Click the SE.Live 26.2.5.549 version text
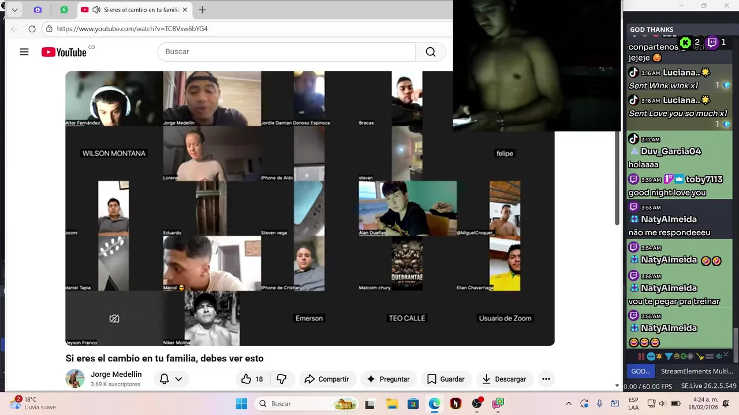 pyautogui.click(x=708, y=386)
